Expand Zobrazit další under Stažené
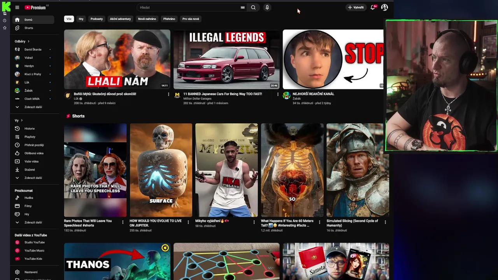Screen dimensions: 498x280 click(x=33, y=178)
